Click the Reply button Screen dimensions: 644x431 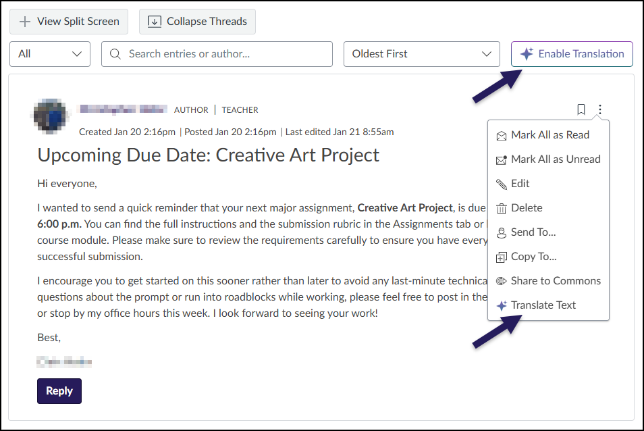pyautogui.click(x=59, y=391)
